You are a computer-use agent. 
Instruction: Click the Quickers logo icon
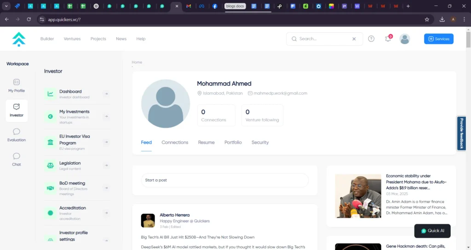coord(19,39)
